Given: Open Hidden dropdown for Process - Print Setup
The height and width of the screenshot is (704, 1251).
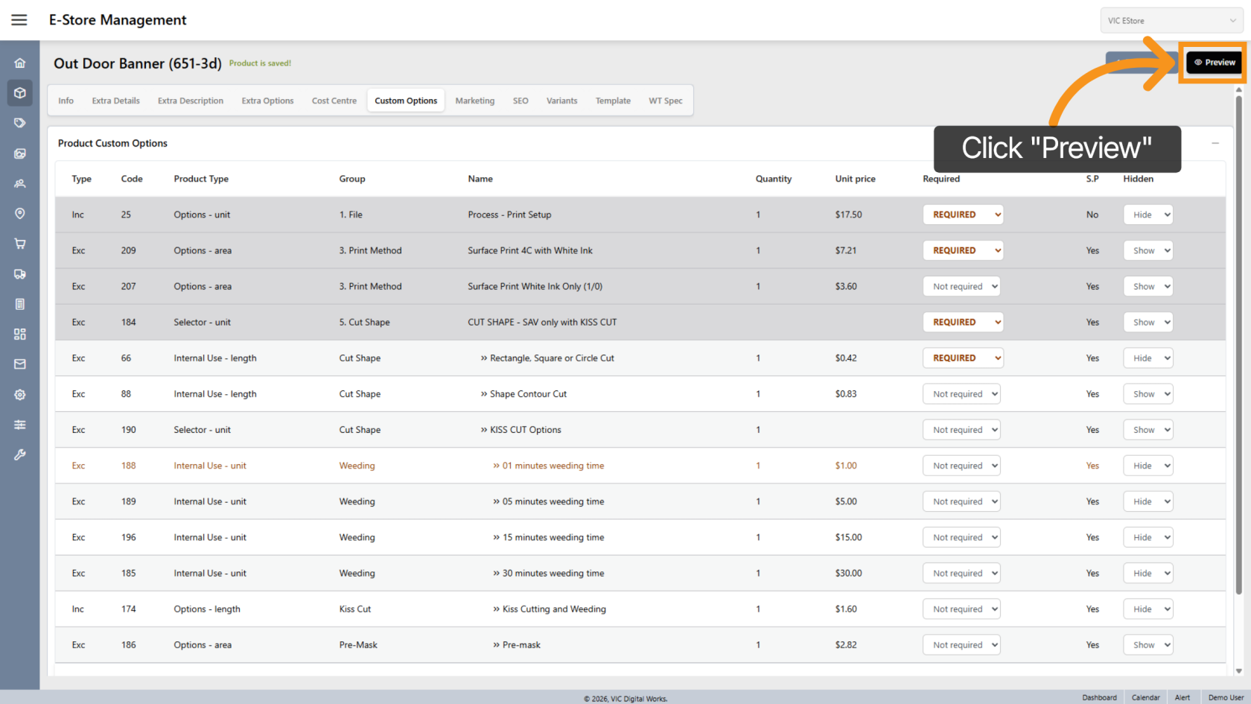Looking at the screenshot, I should point(1147,215).
